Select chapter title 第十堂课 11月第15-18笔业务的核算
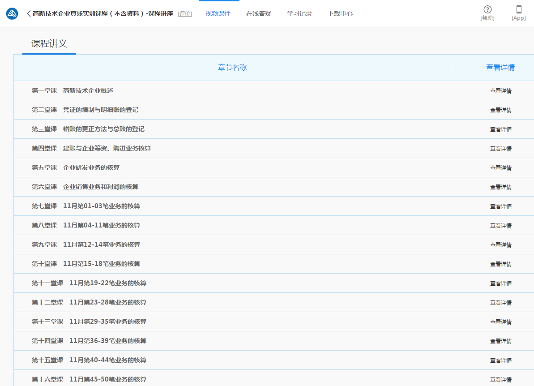The height and width of the screenshot is (386, 534). click(x=86, y=264)
